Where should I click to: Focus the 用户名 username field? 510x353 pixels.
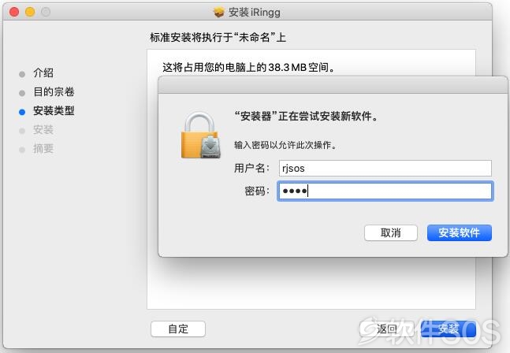tap(385, 169)
